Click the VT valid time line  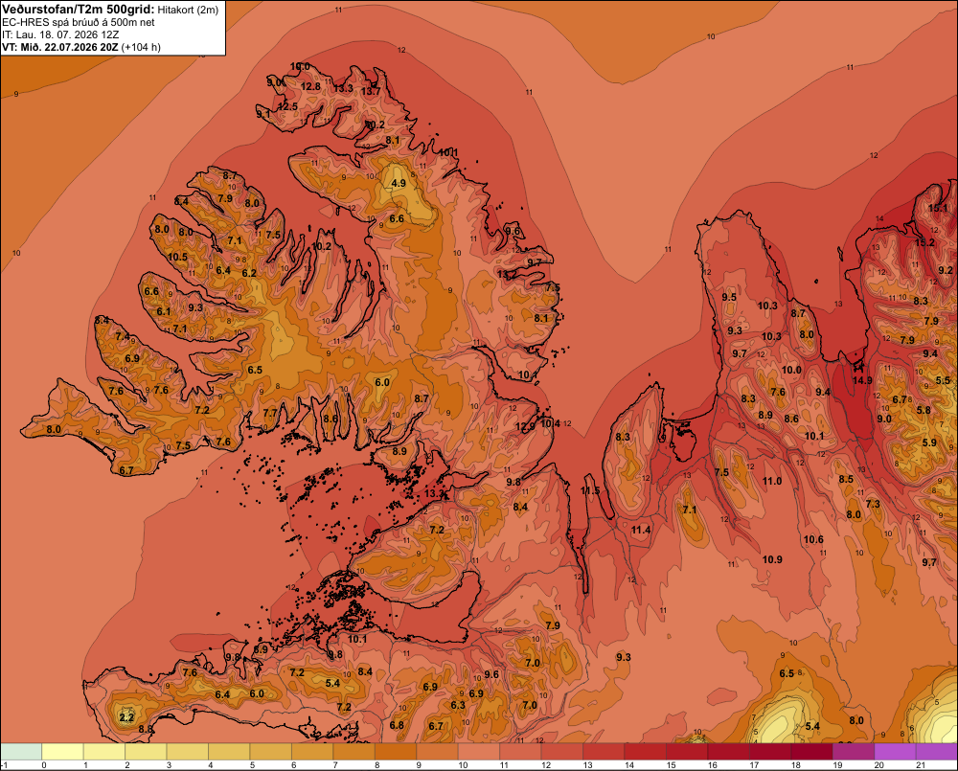pyautogui.click(x=81, y=47)
